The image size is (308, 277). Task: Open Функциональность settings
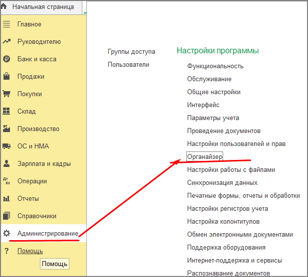coord(215,66)
